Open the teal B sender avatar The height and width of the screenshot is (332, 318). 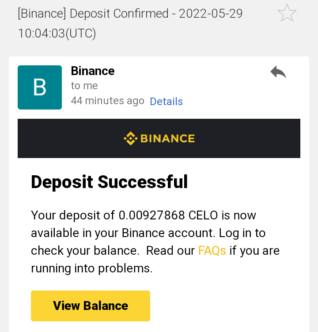pos(40,87)
